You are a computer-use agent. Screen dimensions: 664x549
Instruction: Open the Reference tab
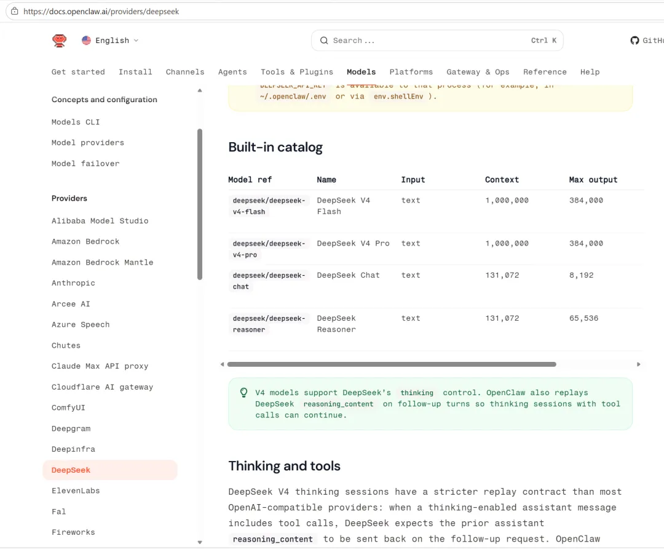(x=545, y=71)
